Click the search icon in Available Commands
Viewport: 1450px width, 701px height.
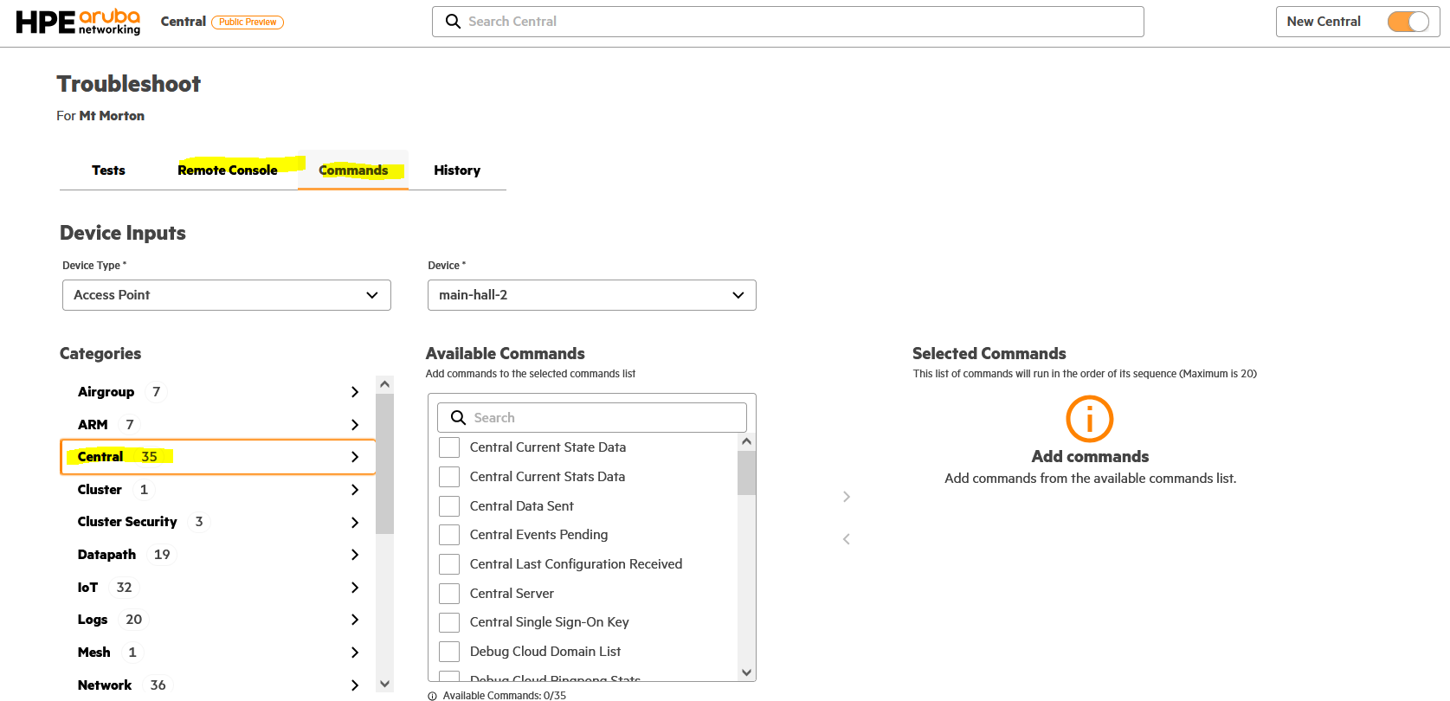(459, 418)
